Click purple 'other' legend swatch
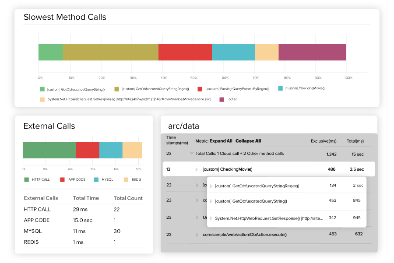394x263 pixels. click(x=222, y=99)
